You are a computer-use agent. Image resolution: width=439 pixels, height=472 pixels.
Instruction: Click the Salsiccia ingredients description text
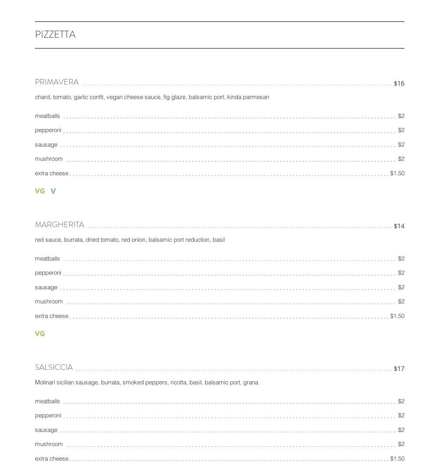[146, 382]
